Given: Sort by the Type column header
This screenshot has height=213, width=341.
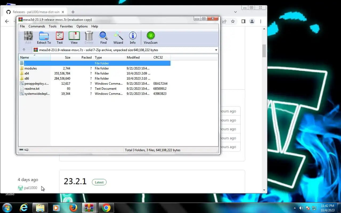Looking at the screenshot, I should click(109, 58).
